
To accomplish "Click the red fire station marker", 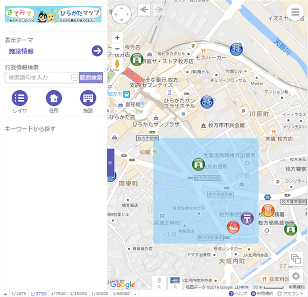I will tap(233, 227).
